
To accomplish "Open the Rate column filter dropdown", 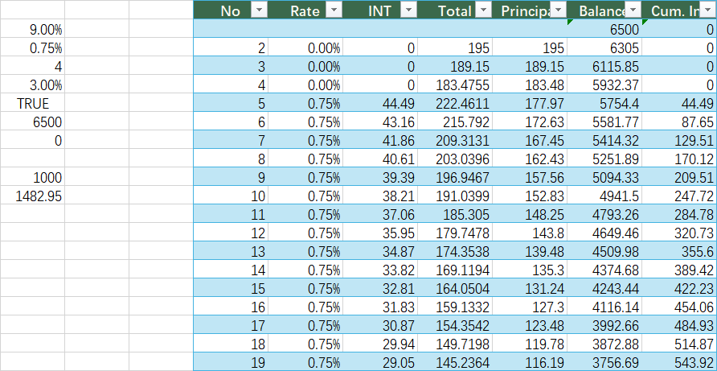I will pos(334,10).
